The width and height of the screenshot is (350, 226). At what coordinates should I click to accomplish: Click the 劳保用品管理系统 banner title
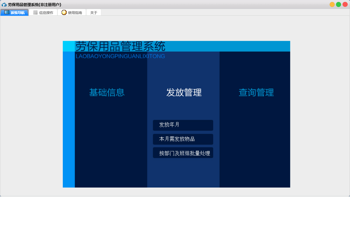click(120, 46)
